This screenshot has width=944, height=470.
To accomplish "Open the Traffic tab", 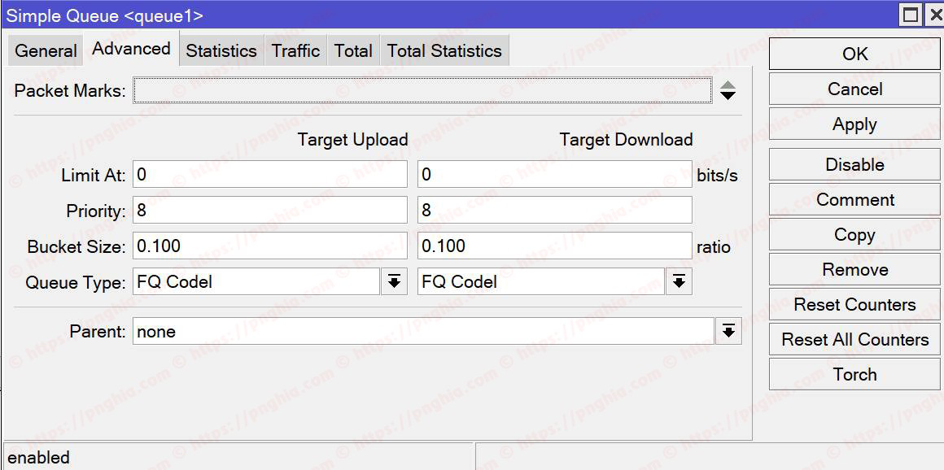I will [295, 50].
